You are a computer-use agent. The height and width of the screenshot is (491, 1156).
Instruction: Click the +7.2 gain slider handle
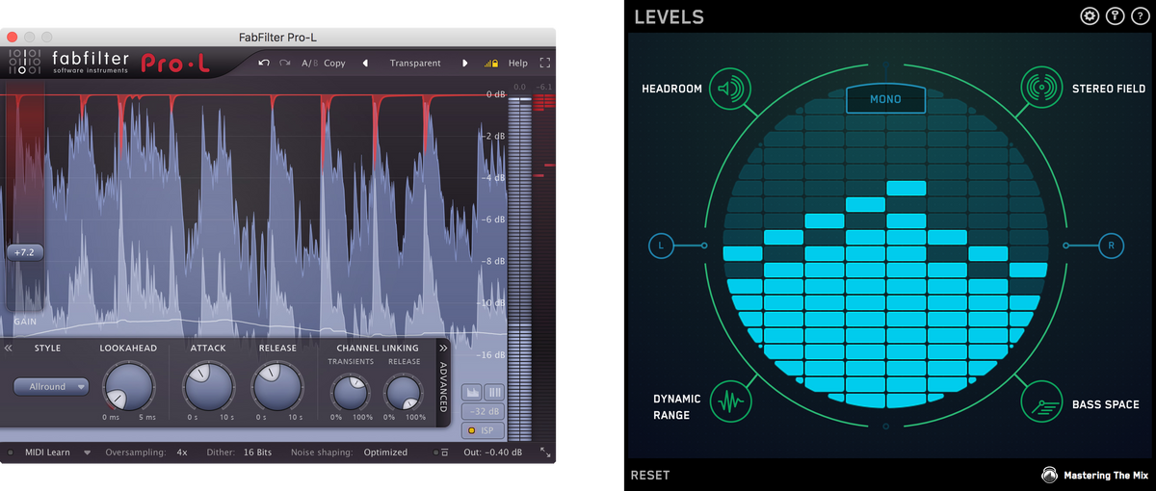point(26,252)
